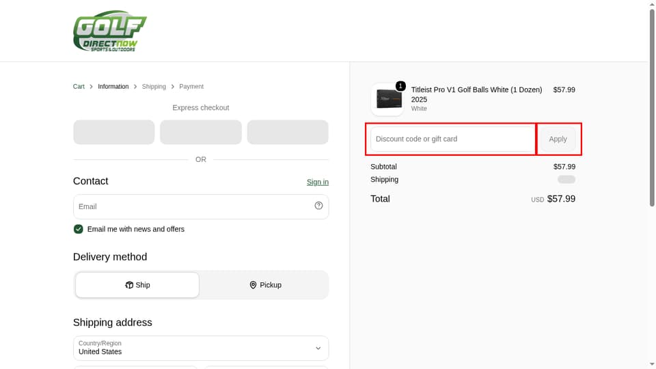Viewport: 656px width, 369px height.
Task: Click the last express checkout button
Action: point(288,132)
